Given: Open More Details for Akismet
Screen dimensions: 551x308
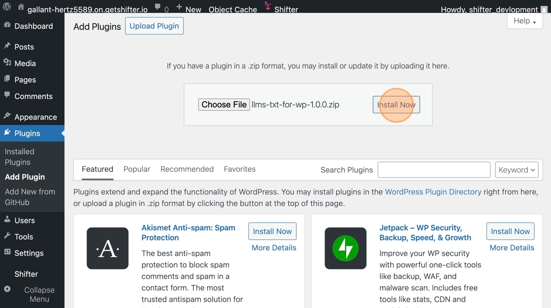Looking at the screenshot, I should click(x=274, y=247).
